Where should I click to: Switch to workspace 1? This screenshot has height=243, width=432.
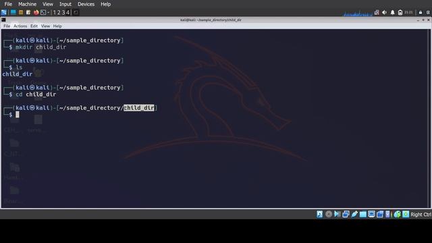point(55,12)
